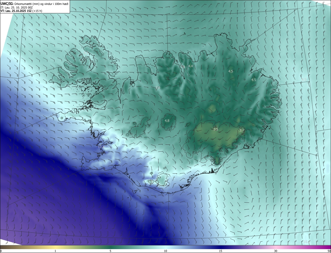Click the easternmost 4.5 value on the map
The width and height of the screenshot is (331, 253).
point(254,80)
